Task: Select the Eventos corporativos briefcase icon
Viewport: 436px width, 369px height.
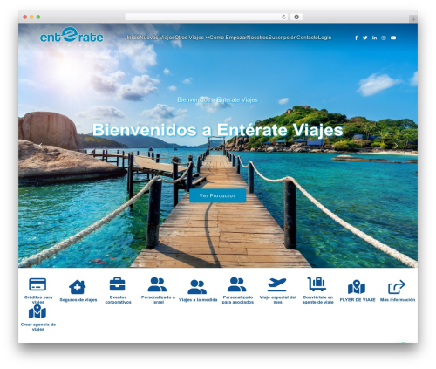Action: point(118,284)
